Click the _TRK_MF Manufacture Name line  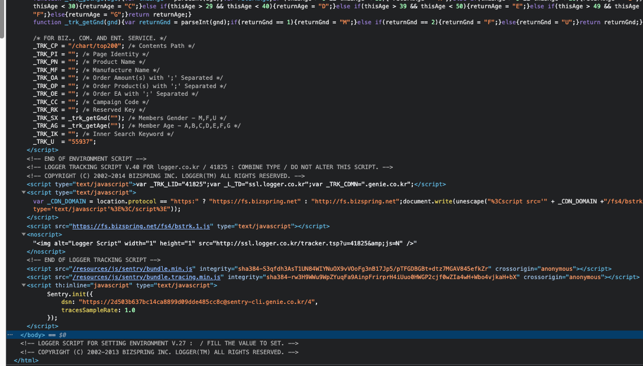(96, 70)
